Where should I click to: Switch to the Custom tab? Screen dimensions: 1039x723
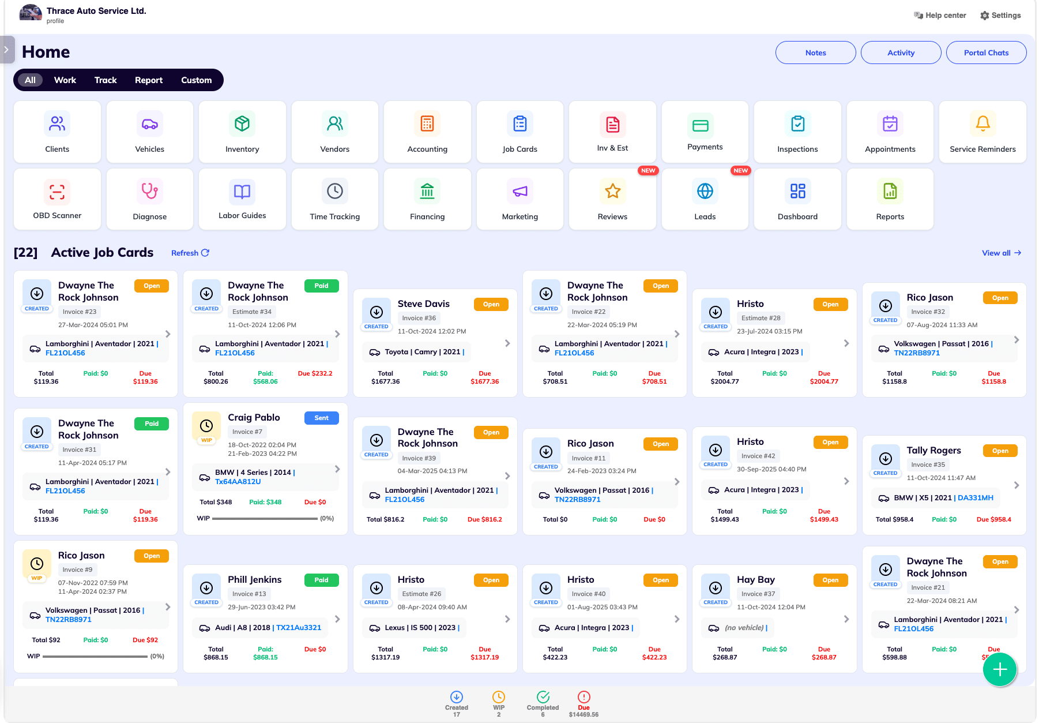(197, 80)
